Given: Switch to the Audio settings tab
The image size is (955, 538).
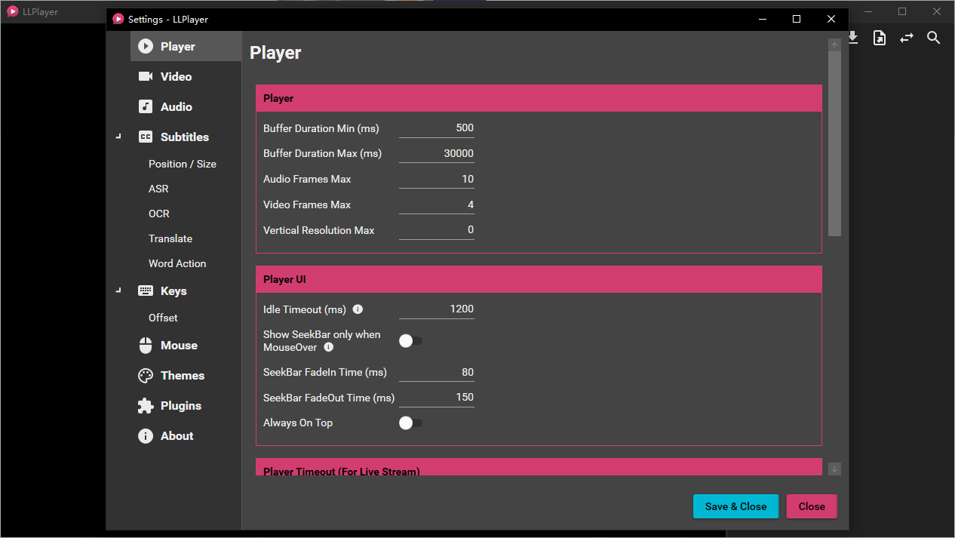Looking at the screenshot, I should [176, 107].
